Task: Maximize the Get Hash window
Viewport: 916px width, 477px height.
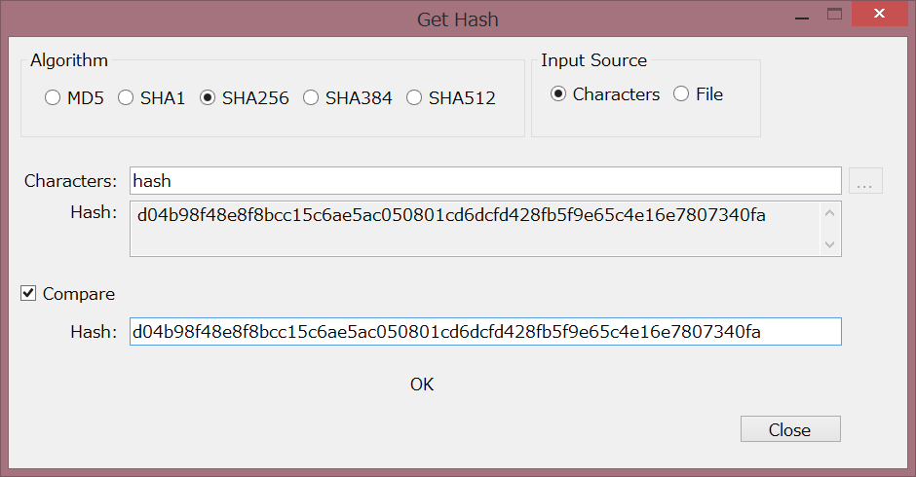Action: pyautogui.click(x=835, y=14)
